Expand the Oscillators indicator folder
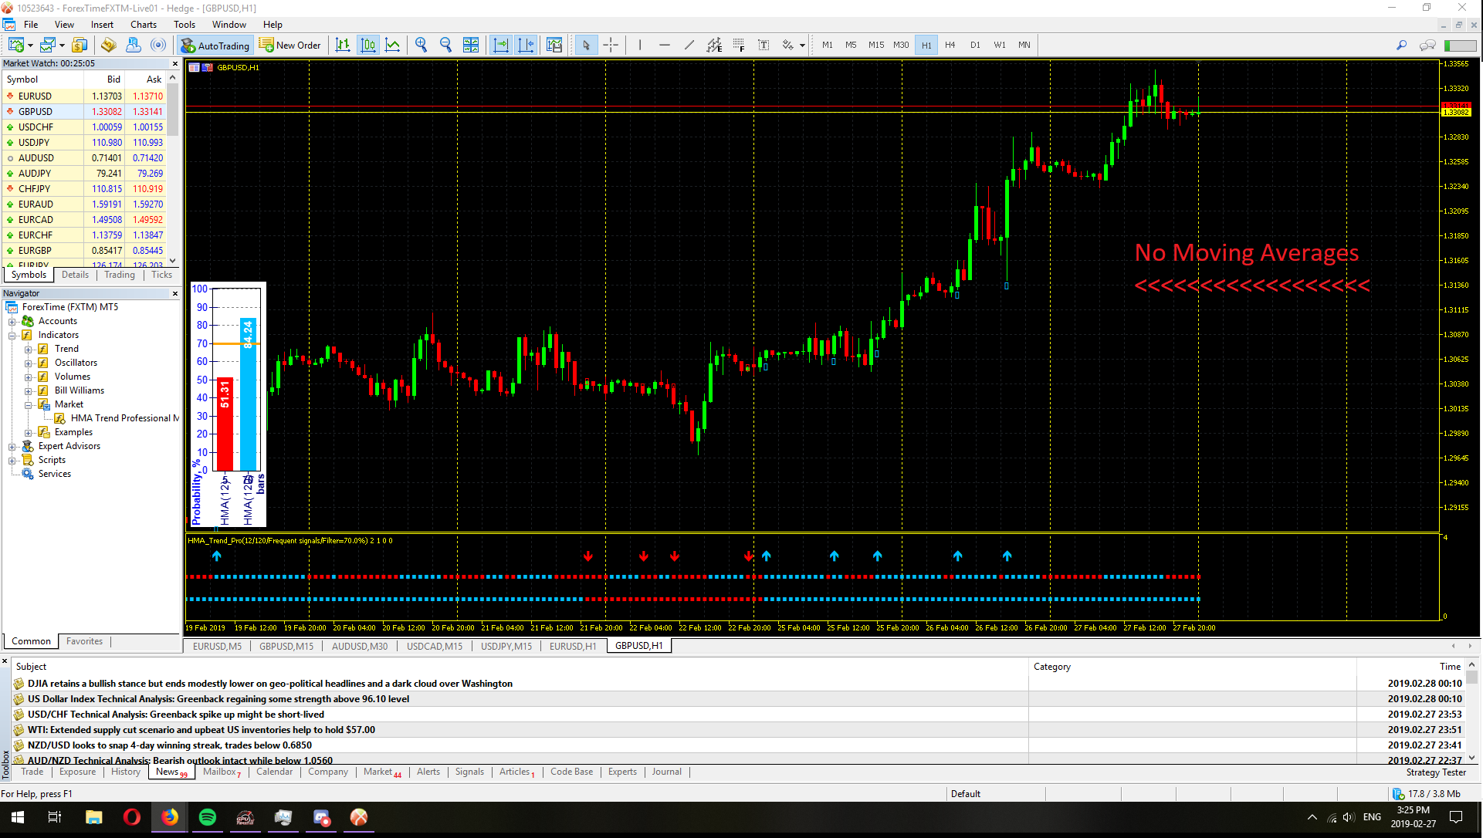 coord(29,363)
